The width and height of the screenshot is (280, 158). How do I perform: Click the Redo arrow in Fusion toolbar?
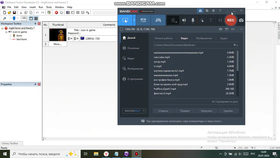[x=42, y=12]
